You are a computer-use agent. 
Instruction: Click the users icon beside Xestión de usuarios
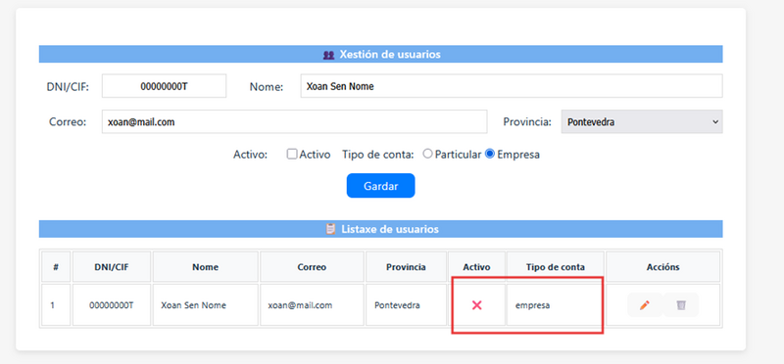click(328, 55)
